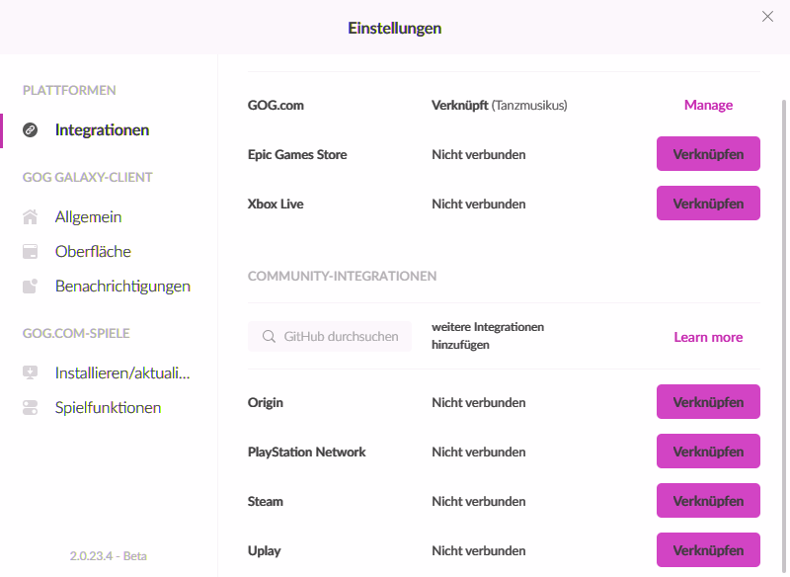Click the Allgemein house icon

[31, 216]
